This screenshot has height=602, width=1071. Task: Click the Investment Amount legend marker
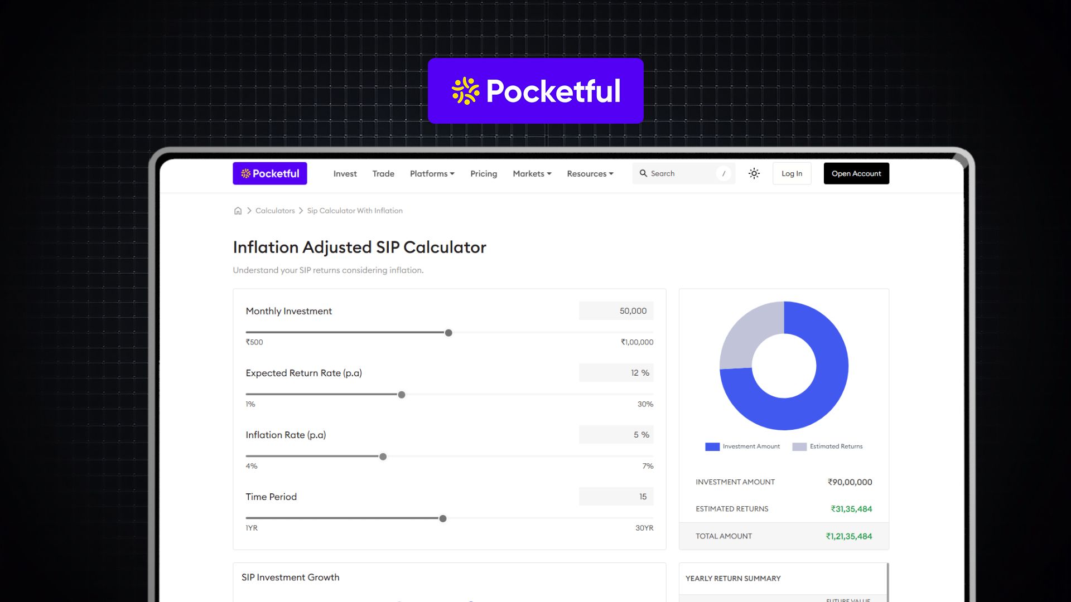pos(711,446)
